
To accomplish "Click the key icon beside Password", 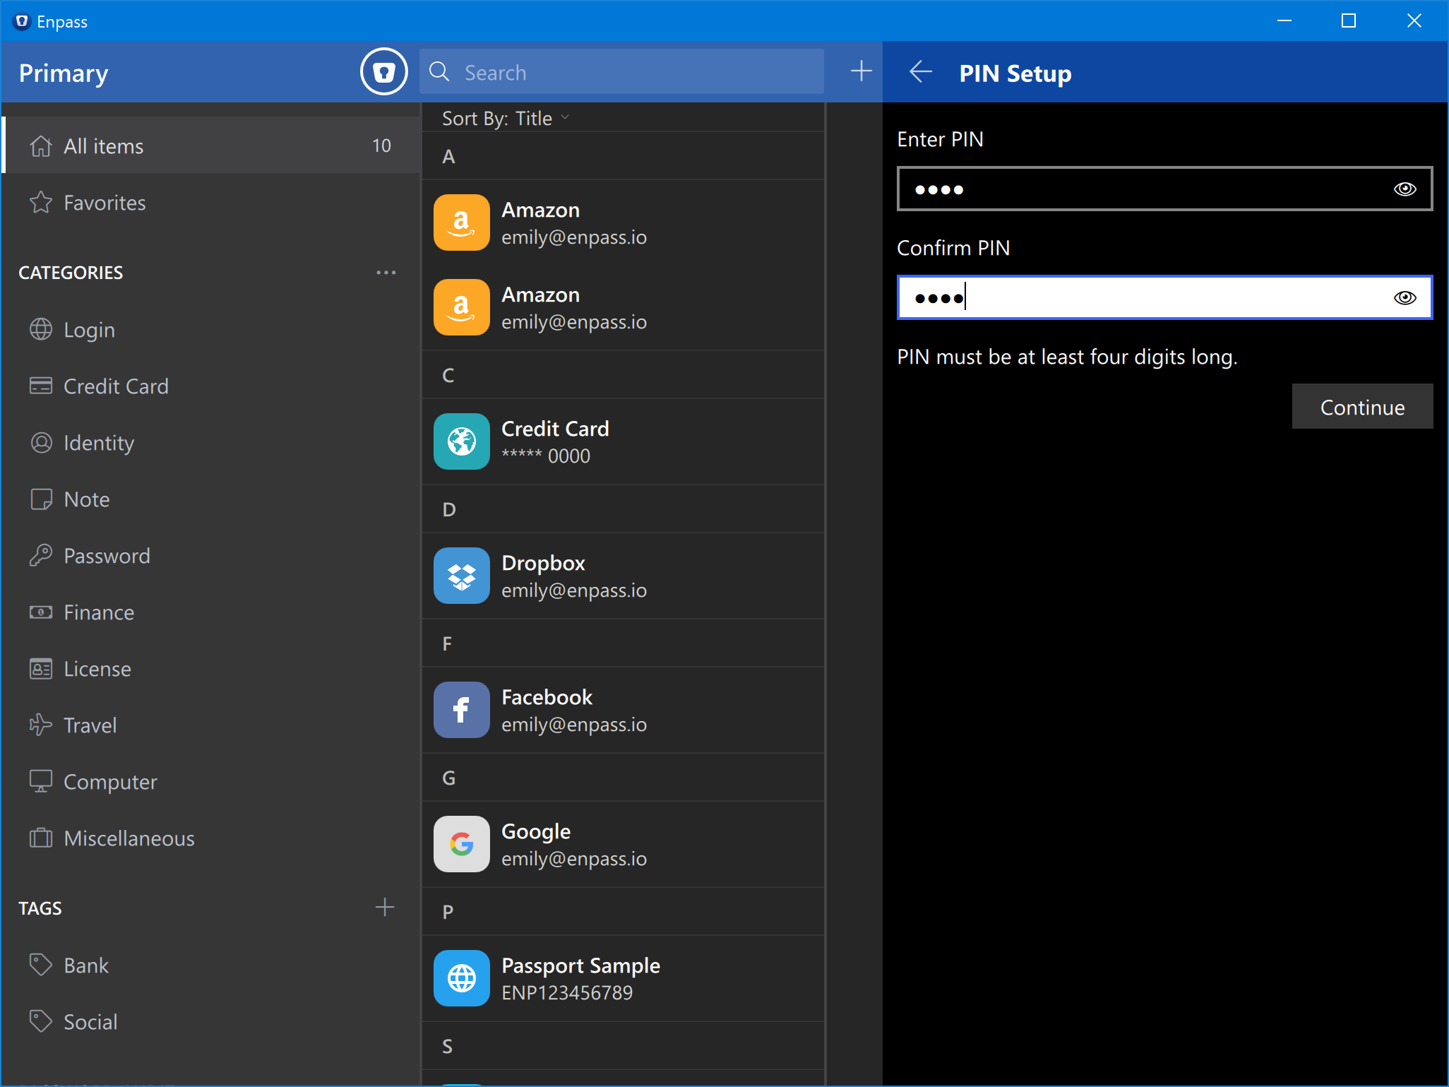I will click(41, 555).
